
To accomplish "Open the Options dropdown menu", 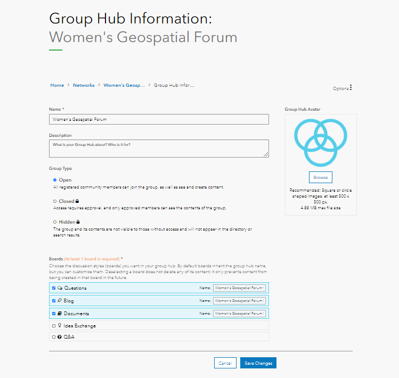I will [x=341, y=88].
